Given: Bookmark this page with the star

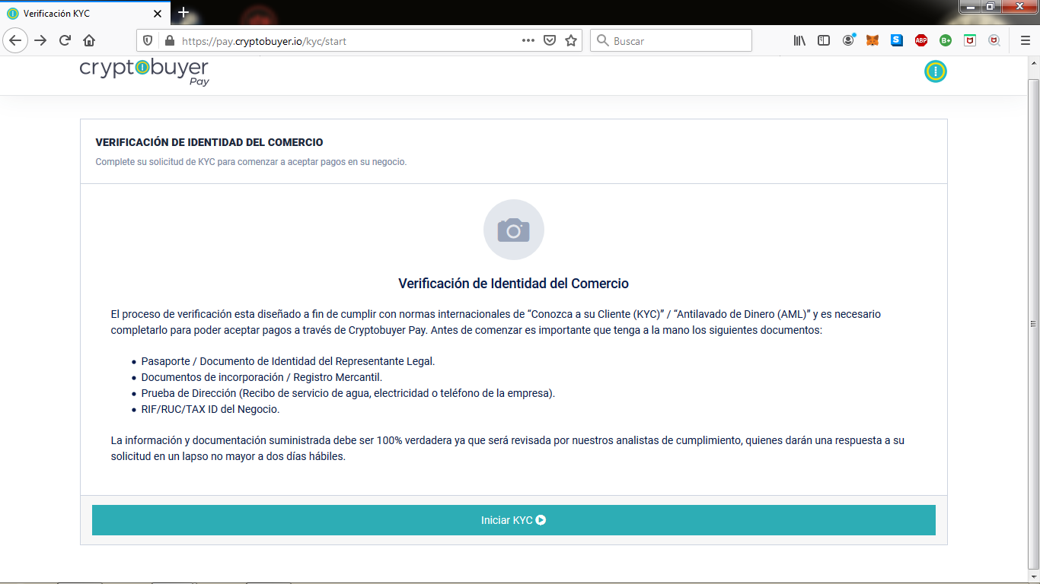Looking at the screenshot, I should click(x=571, y=41).
